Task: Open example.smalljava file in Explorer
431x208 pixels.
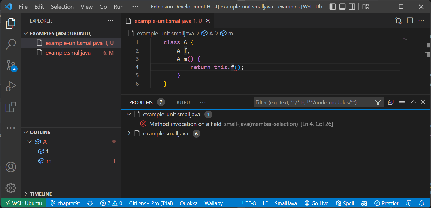Action: 71,53
